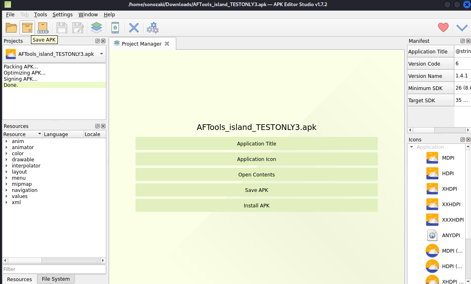Expand the drawable resource folder
The width and height of the screenshot is (471, 284).
point(6,160)
